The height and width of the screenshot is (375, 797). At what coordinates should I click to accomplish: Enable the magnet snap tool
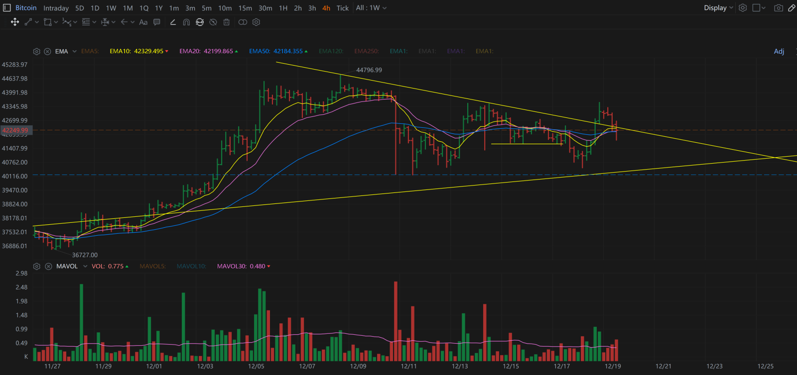point(186,22)
